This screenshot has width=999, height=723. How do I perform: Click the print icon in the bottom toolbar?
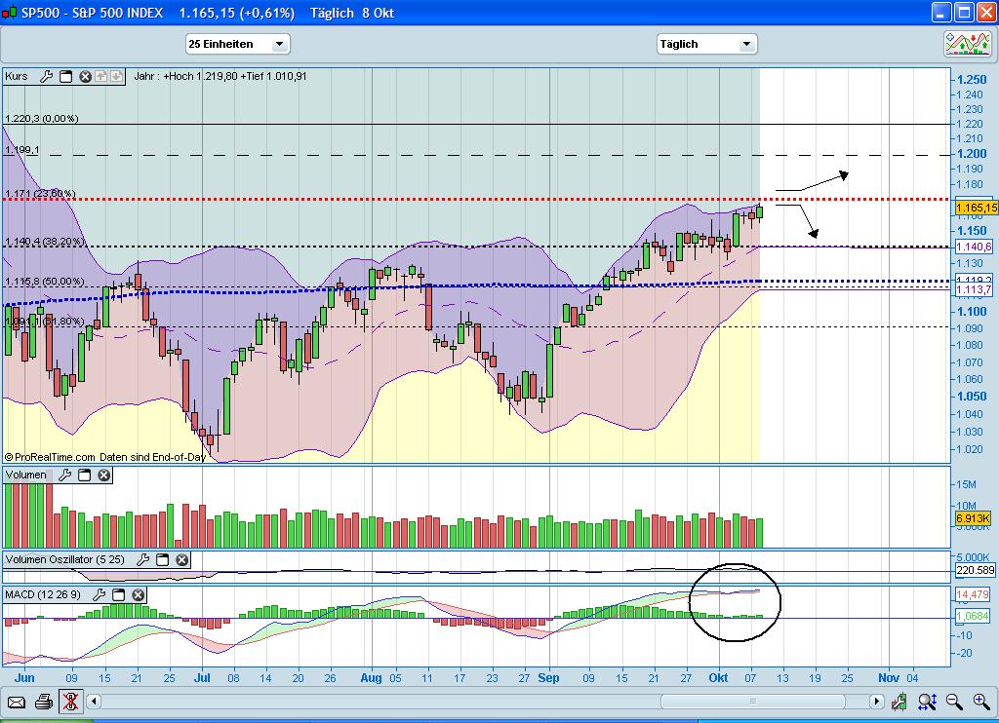coord(43,703)
